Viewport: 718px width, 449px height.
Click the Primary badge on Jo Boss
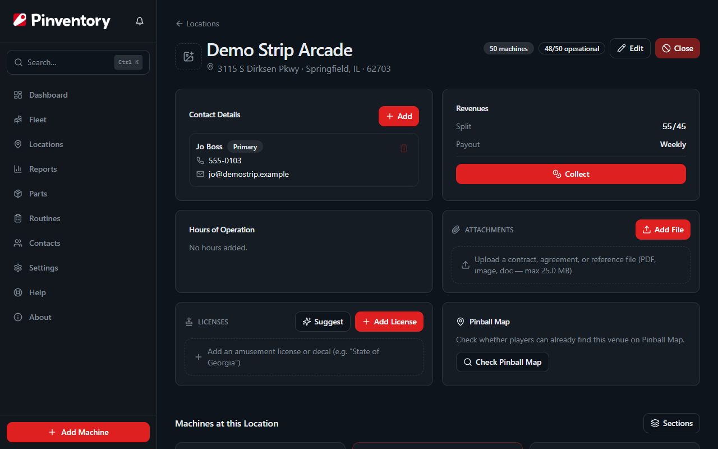(x=245, y=147)
